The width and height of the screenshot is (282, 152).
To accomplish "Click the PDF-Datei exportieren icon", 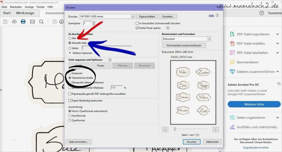I will point(232,34).
